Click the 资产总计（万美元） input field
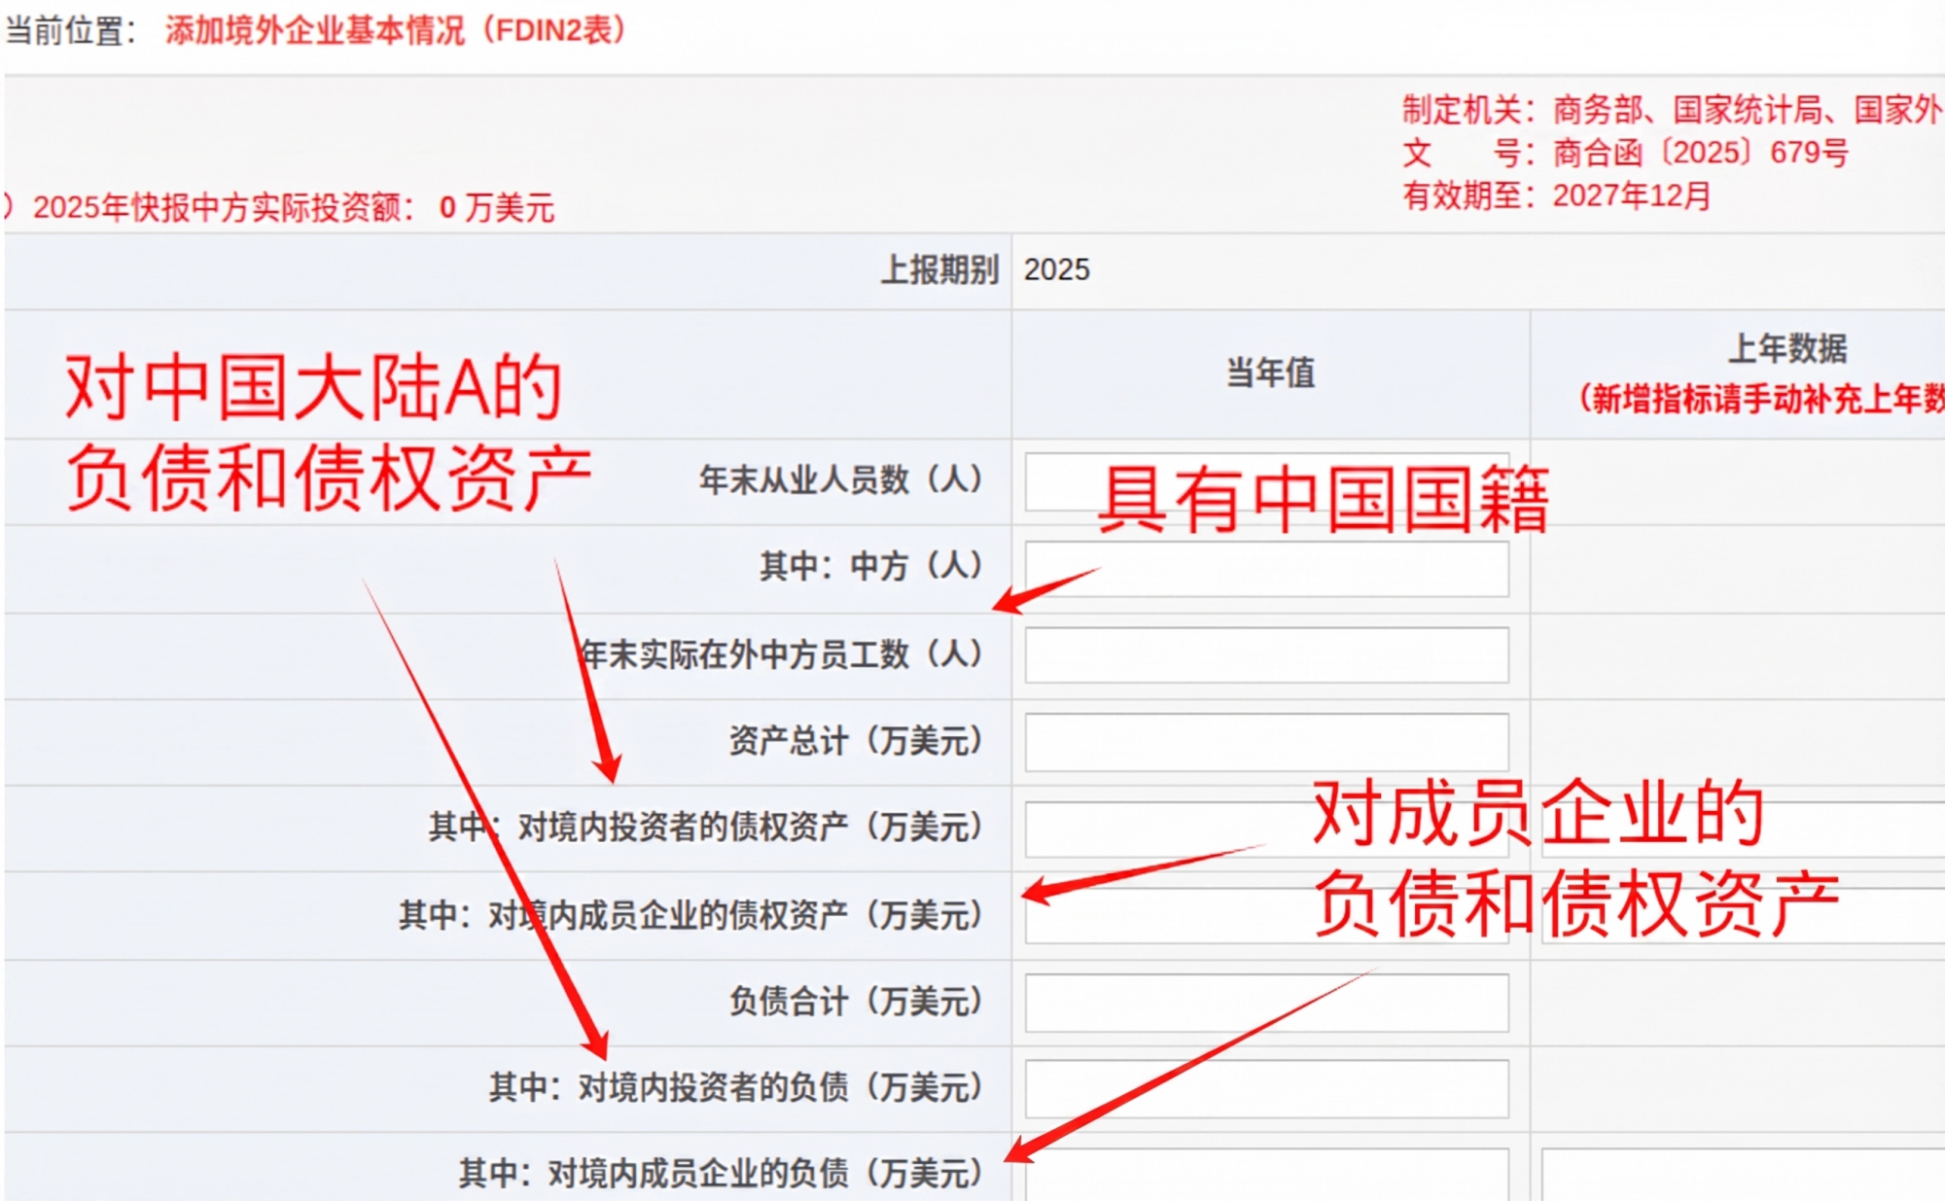 pos(1266,741)
